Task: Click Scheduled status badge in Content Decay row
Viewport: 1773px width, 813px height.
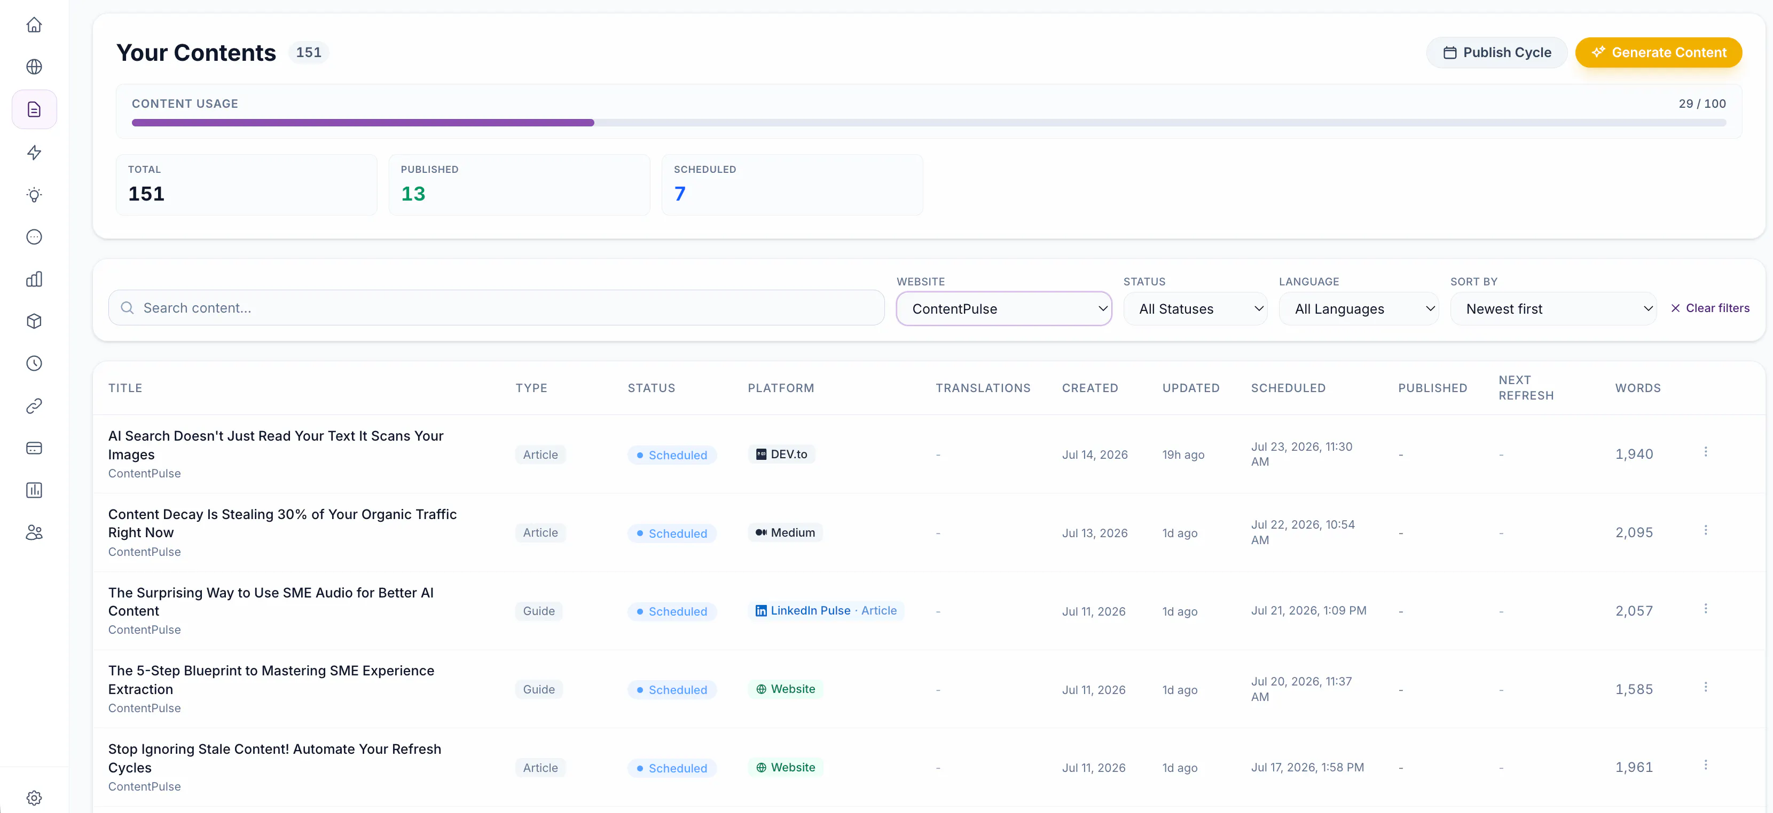Action: (672, 534)
